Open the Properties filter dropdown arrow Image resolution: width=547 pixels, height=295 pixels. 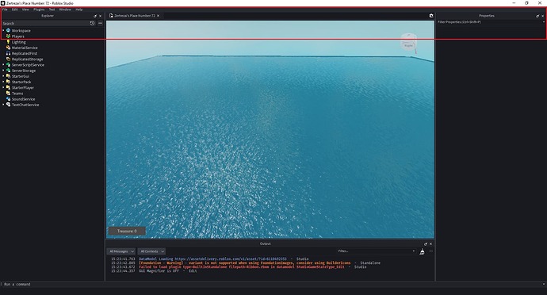coord(543,22)
